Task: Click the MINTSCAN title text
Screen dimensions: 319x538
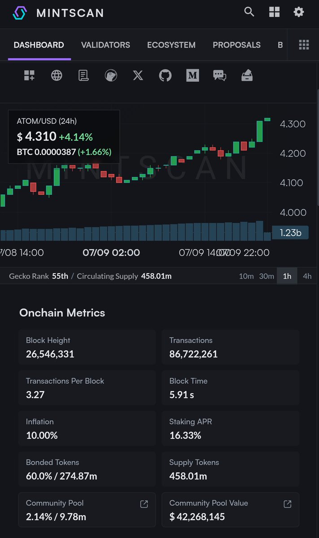Action: [70, 13]
